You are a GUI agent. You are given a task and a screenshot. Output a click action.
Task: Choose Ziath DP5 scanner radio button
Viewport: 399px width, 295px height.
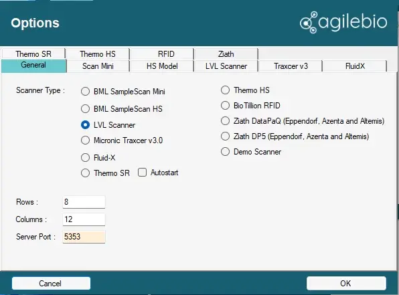point(225,136)
